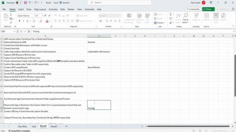Click the Save icon in title bar
Screen dimensions: 236x132
pyautogui.click(x=25, y=3)
